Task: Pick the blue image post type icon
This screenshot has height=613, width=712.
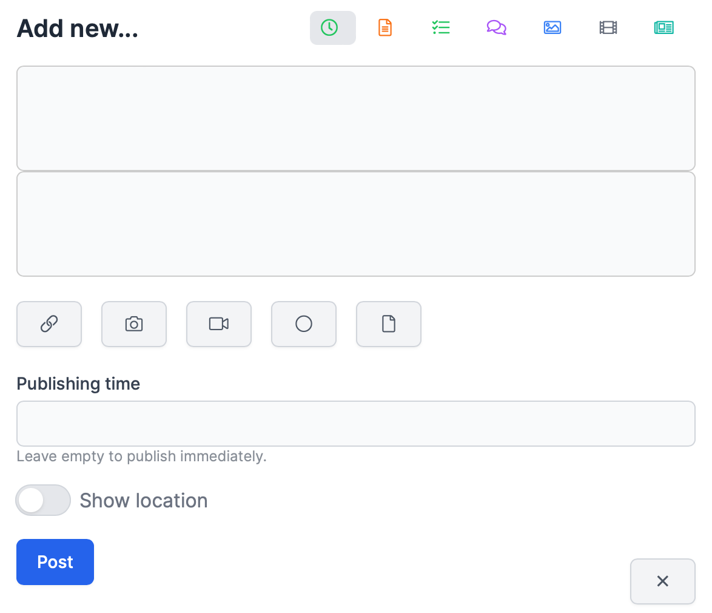Action: coord(552,28)
